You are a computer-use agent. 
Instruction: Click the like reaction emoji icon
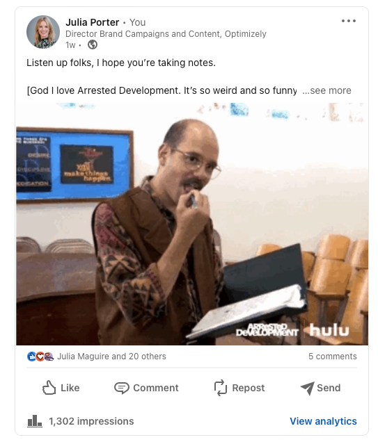point(31,357)
